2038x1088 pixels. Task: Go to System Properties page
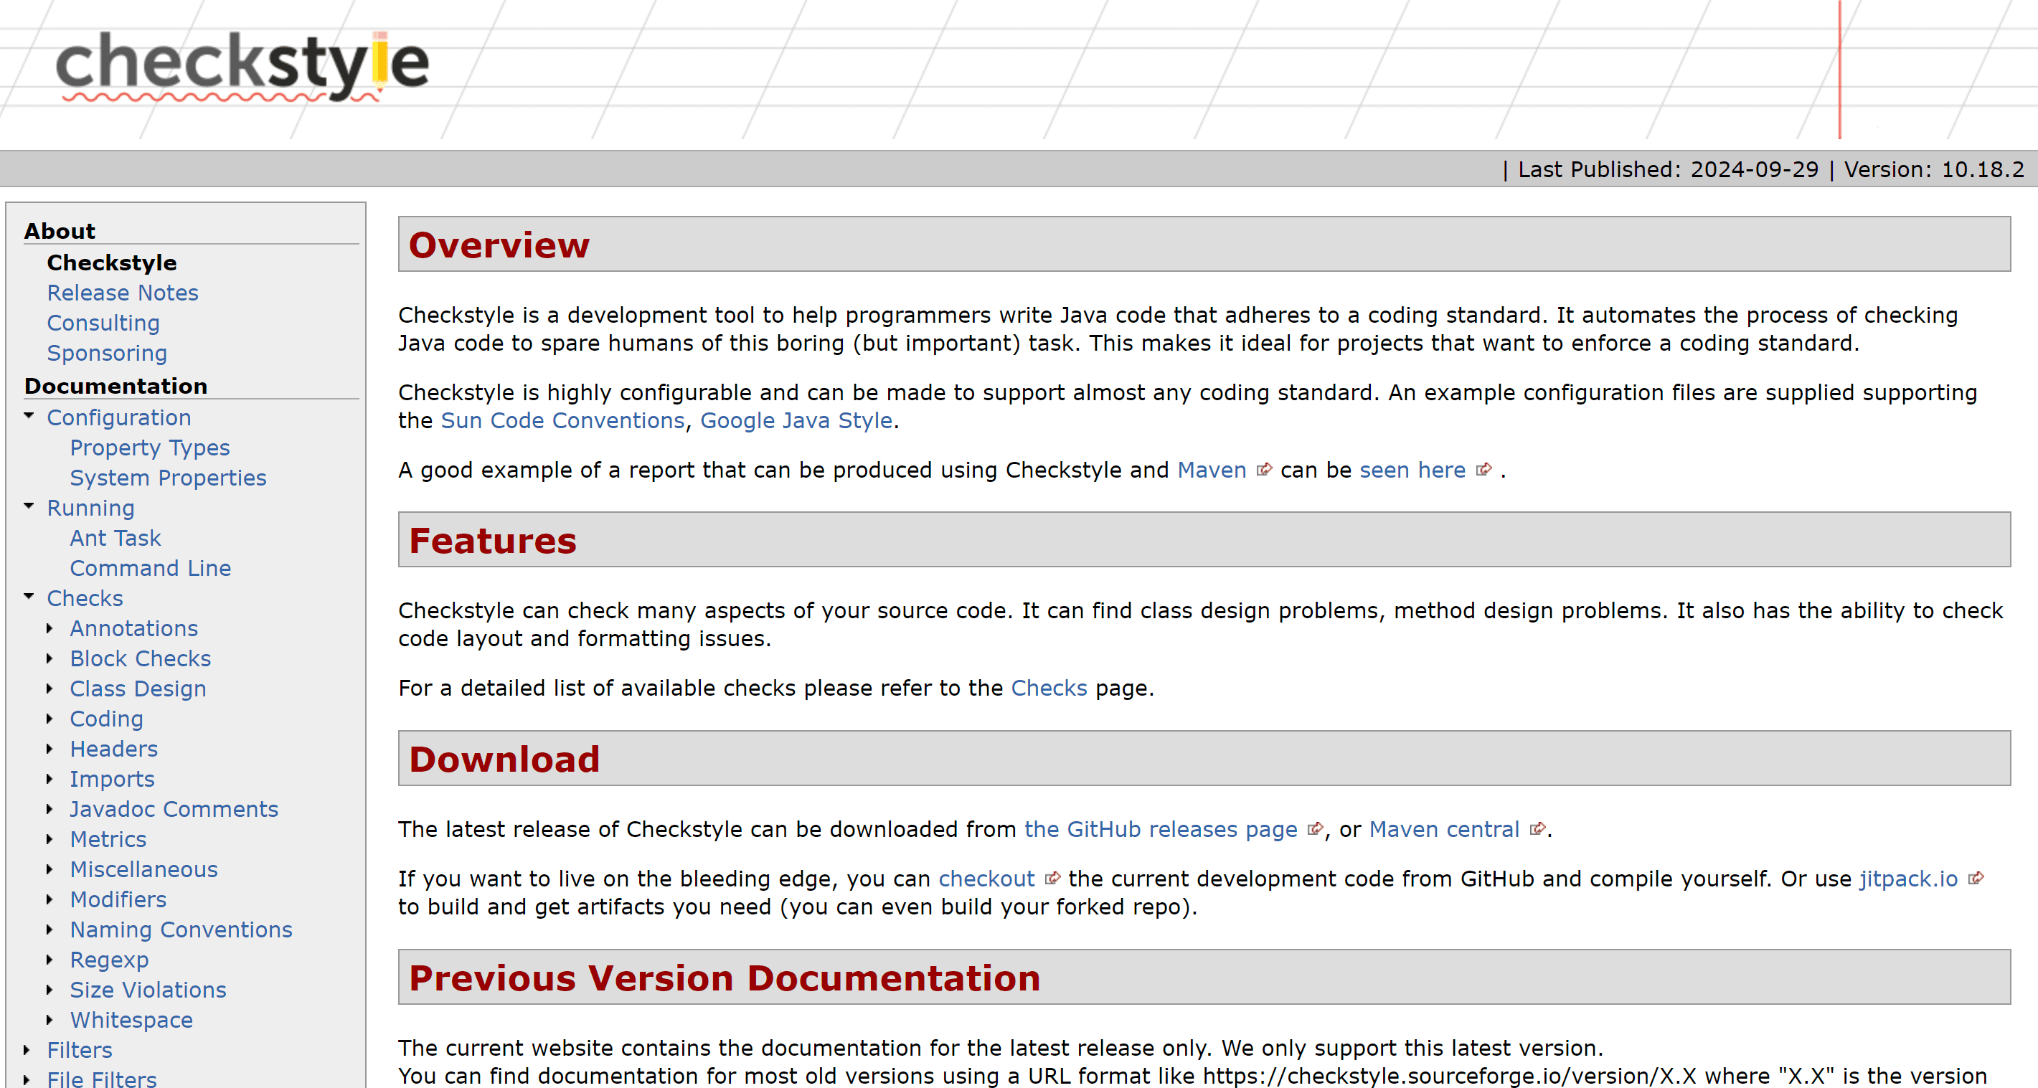point(168,478)
